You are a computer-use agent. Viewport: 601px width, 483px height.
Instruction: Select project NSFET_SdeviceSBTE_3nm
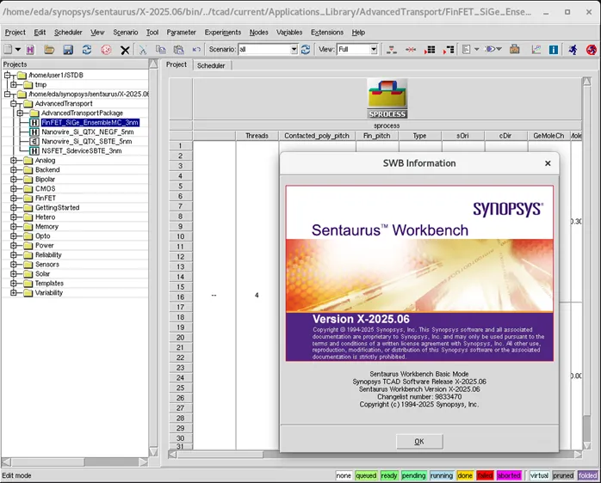(x=82, y=150)
